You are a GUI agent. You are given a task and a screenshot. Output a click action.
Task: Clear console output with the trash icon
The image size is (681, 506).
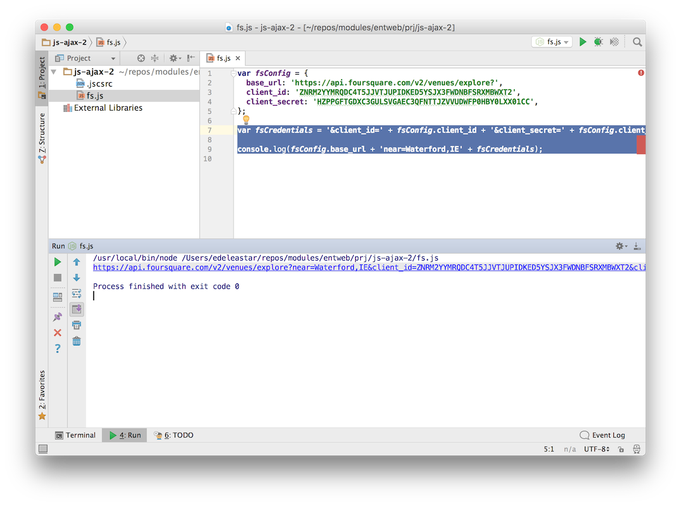[x=77, y=341]
